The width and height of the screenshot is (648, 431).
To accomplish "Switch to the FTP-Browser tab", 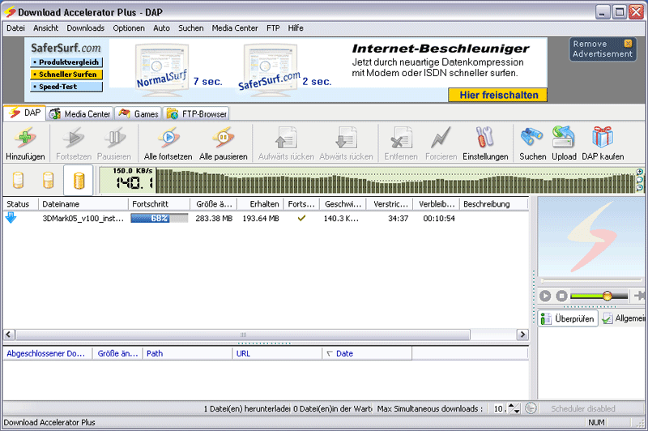I will 196,113.
